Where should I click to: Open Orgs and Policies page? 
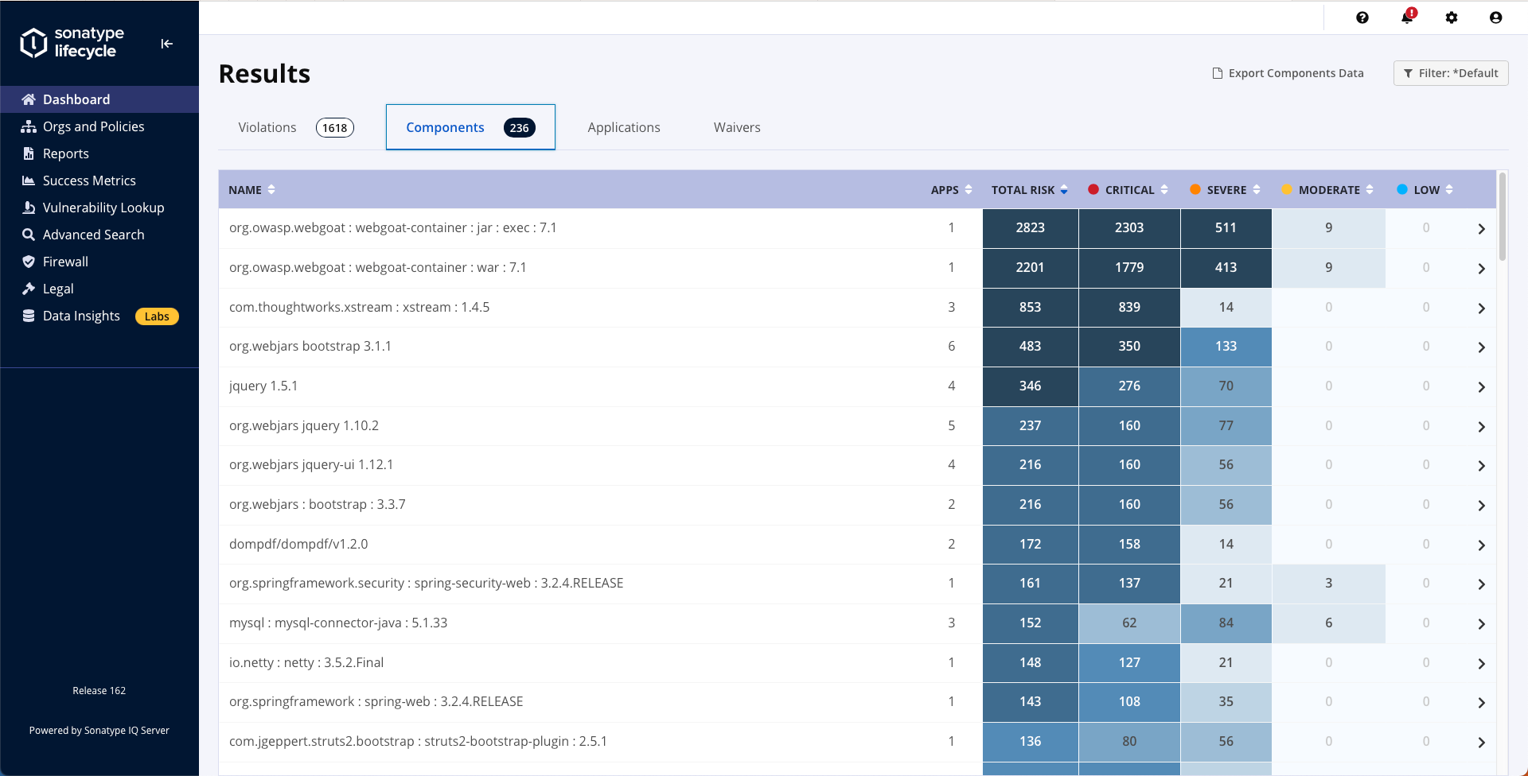(93, 126)
